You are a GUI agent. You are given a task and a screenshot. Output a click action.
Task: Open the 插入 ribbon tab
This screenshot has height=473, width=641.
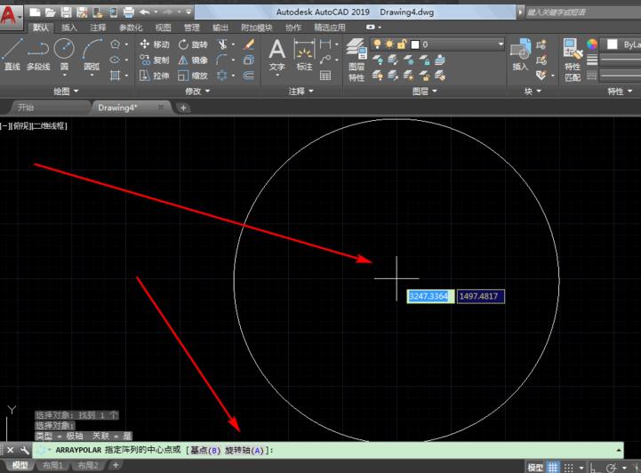click(x=69, y=28)
